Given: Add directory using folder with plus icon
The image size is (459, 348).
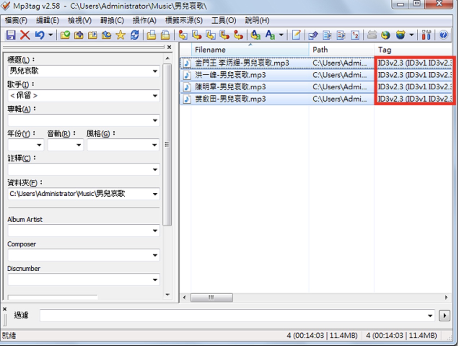Looking at the screenshot, I should [79, 35].
